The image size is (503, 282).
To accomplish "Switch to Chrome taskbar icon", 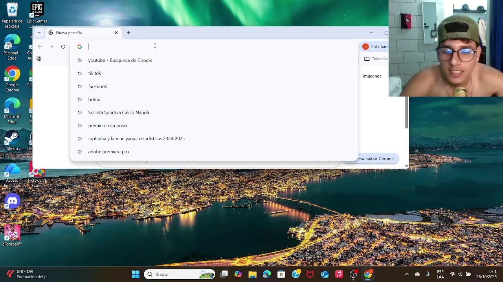I will (368, 274).
